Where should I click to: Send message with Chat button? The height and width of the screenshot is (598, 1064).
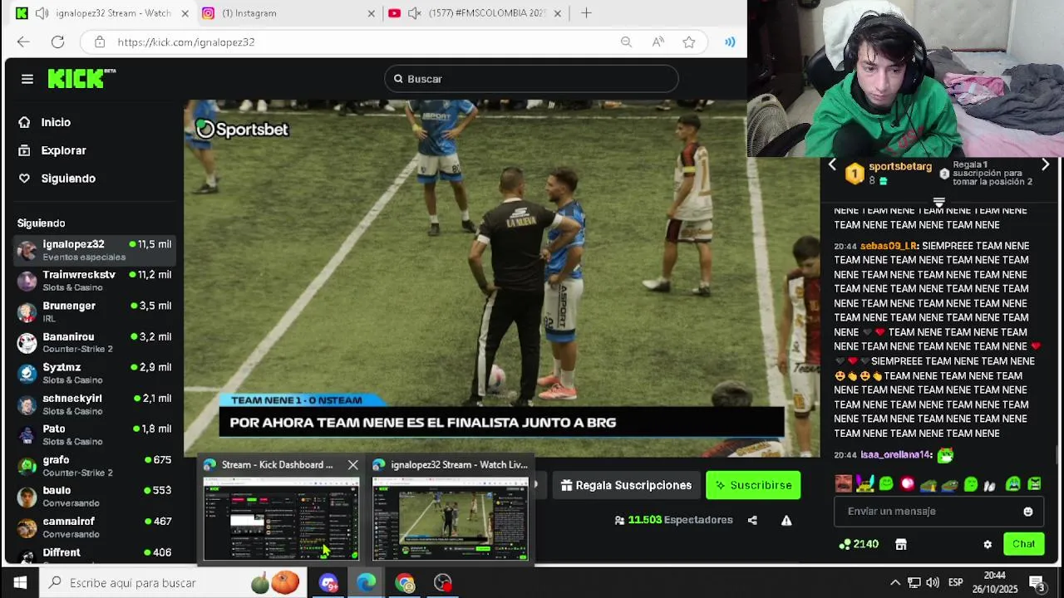pos(1023,544)
